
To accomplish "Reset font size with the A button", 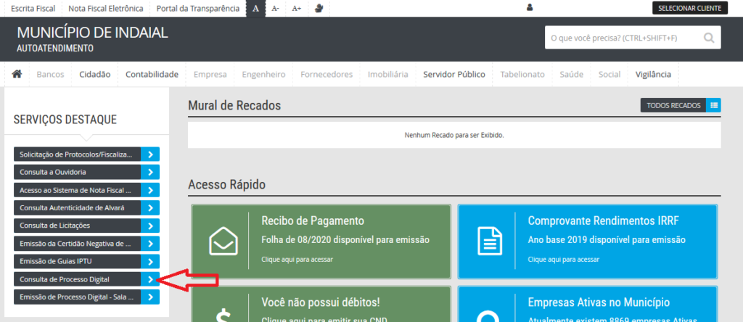I will 255,8.
